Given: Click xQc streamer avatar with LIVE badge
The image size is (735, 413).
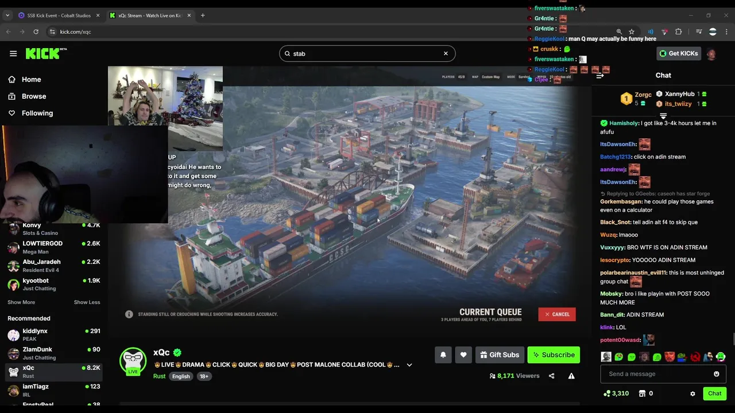Looking at the screenshot, I should coord(133,361).
